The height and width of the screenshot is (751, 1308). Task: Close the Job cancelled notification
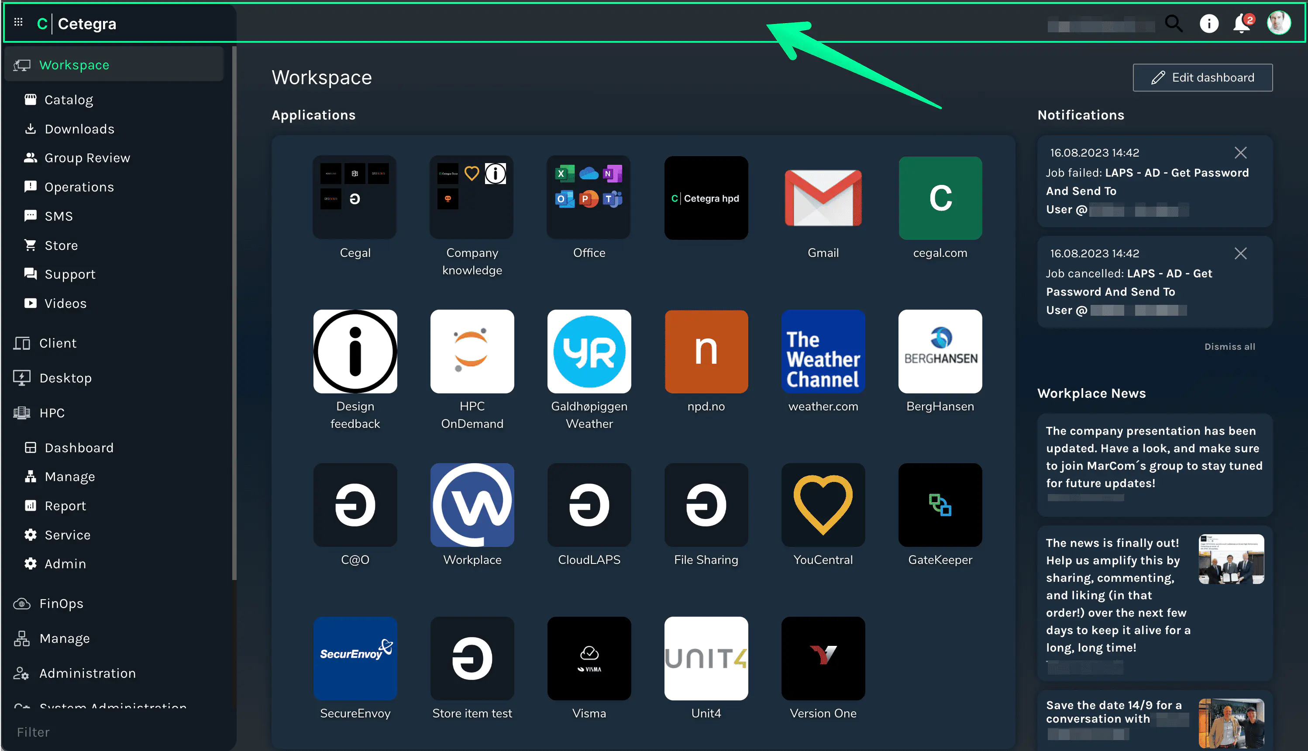(1240, 253)
